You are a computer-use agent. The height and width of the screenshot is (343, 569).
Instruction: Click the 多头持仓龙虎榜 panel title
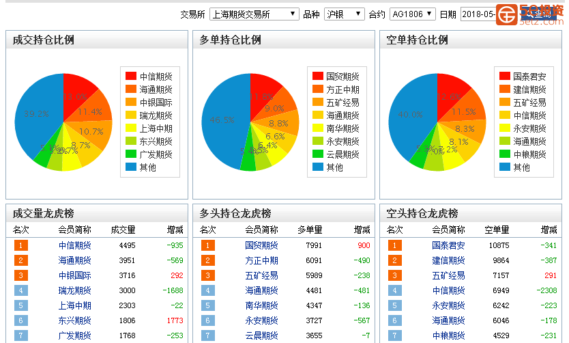pos(235,213)
